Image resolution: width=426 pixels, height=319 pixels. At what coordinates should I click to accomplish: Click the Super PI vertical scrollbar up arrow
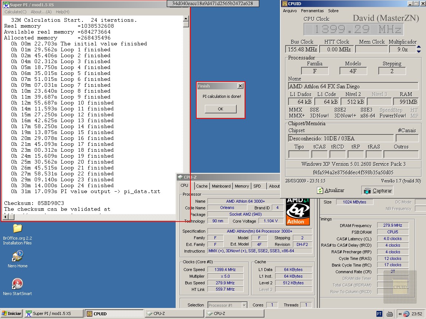point(186,18)
